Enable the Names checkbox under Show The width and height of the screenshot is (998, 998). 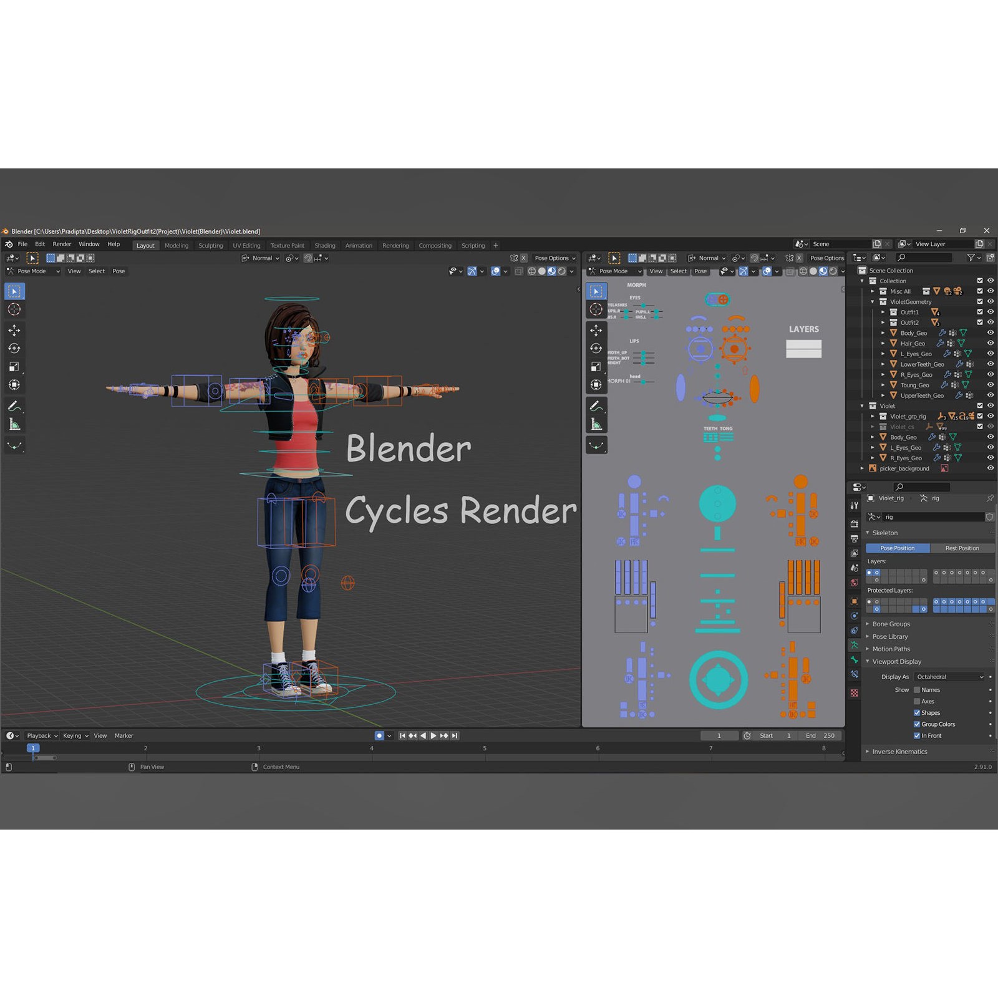point(917,690)
